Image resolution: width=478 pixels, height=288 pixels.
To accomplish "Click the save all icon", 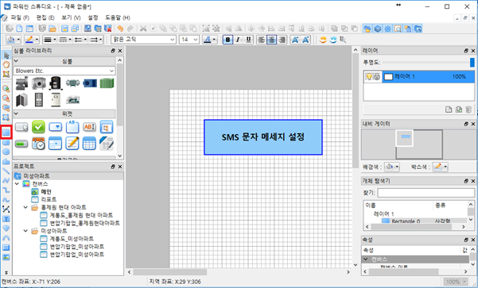I will click(x=75, y=29).
